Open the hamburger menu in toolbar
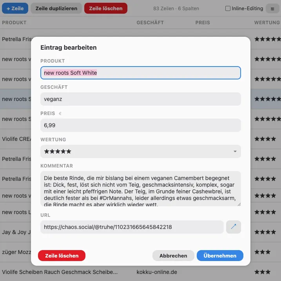 pos(272,8)
